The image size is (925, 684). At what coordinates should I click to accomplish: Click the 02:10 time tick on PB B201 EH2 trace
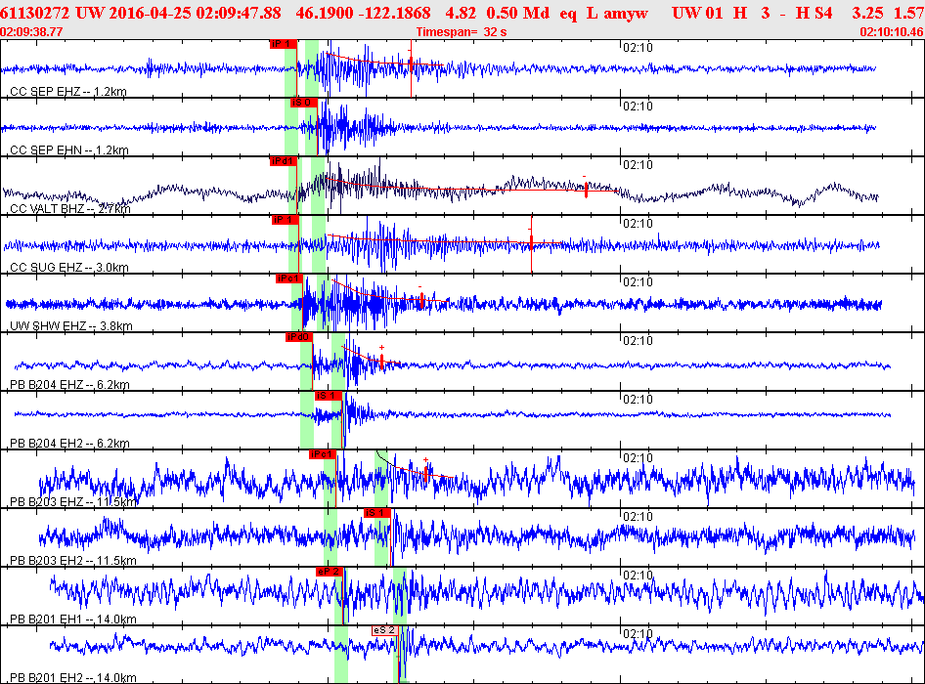click(638, 634)
